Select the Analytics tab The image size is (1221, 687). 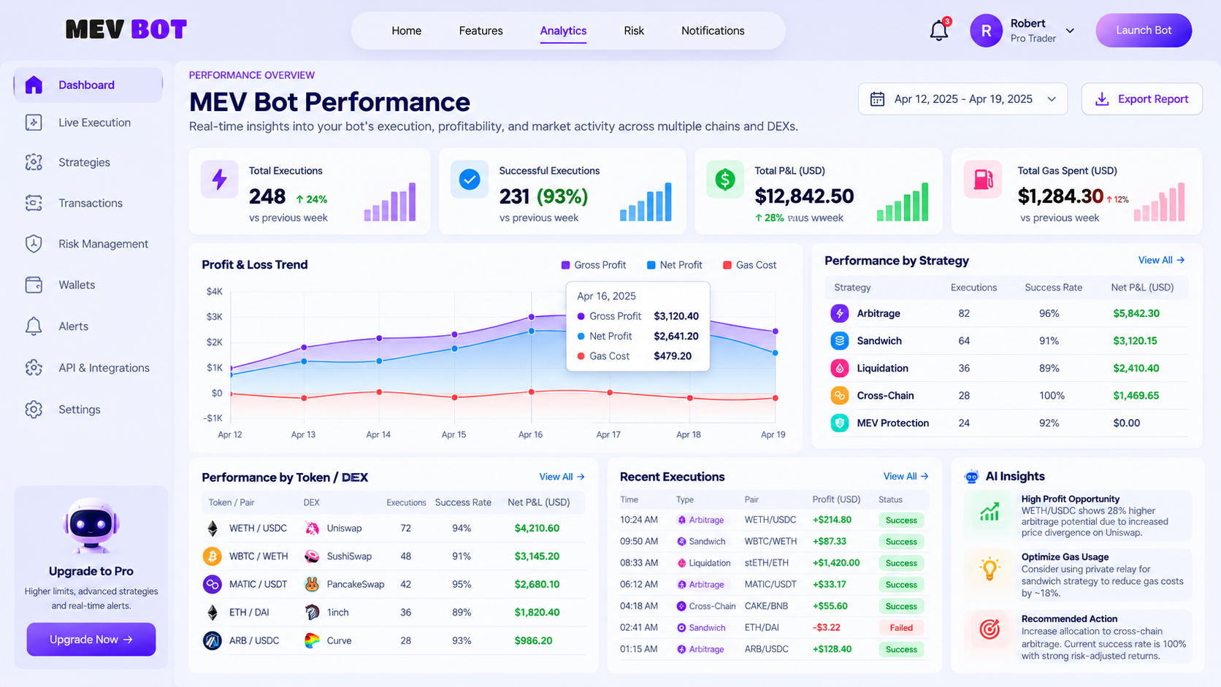563,31
